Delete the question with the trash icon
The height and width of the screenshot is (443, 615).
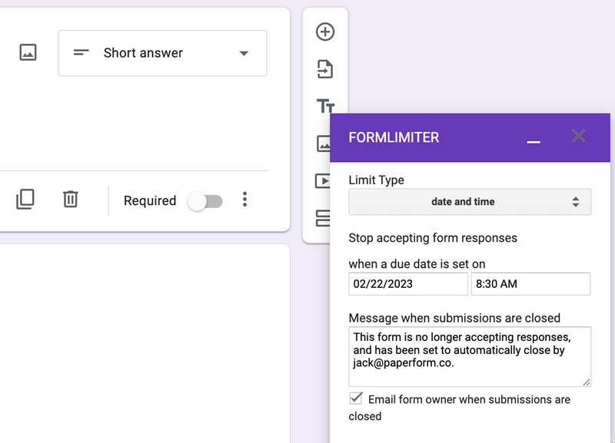pos(70,200)
